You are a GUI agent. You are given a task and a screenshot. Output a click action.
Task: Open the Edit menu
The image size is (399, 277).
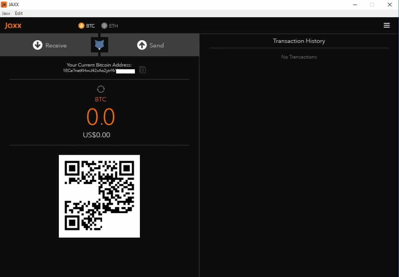tap(19, 13)
